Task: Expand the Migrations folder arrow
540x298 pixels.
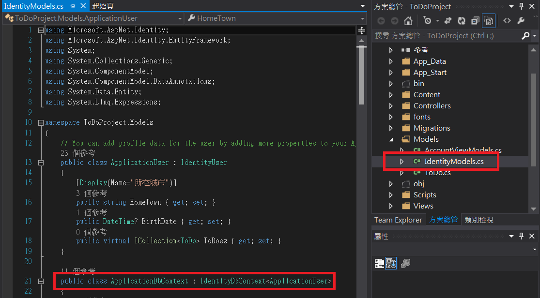Action: (x=391, y=128)
